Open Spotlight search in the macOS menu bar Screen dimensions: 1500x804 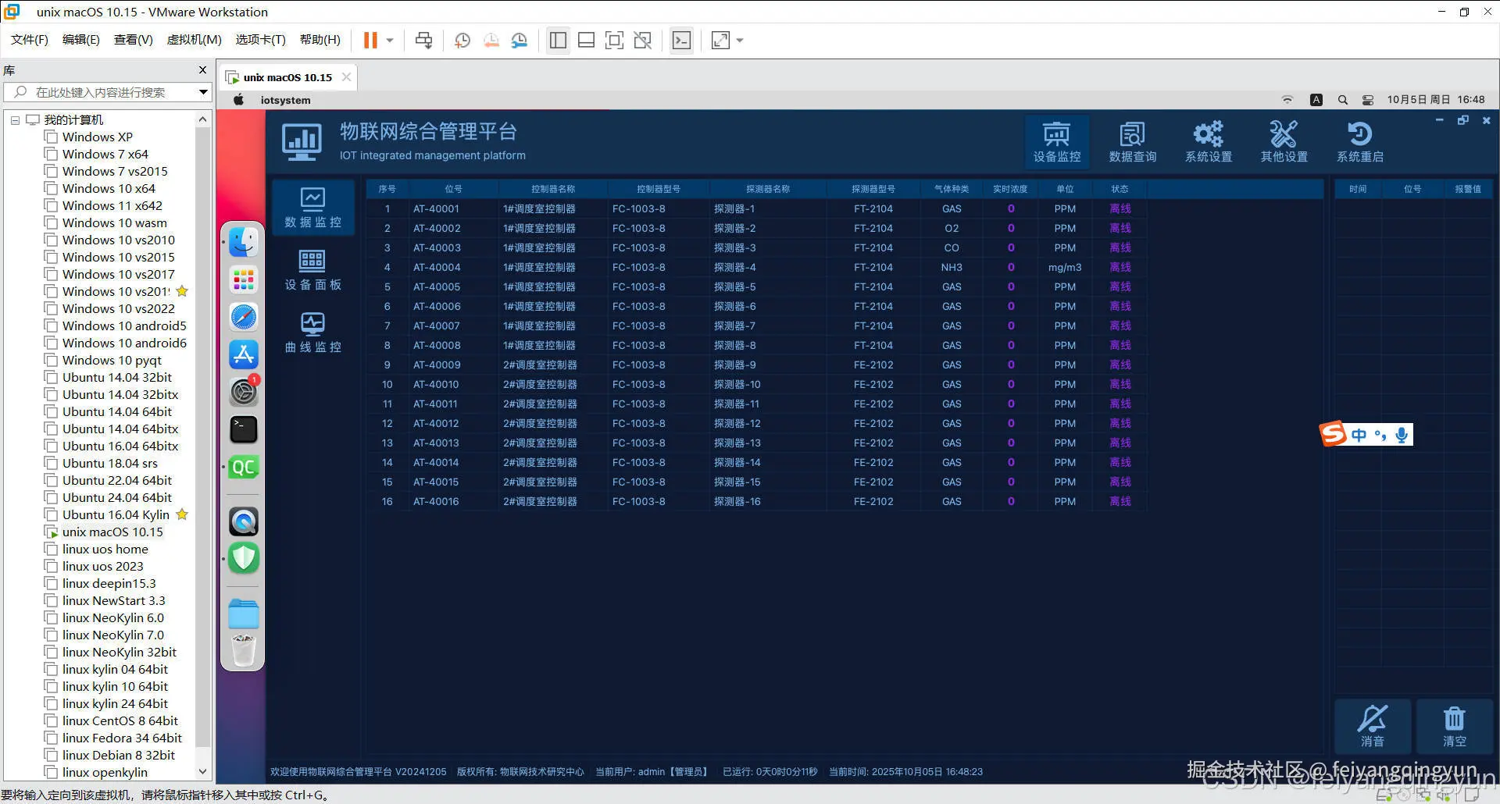tap(1342, 100)
